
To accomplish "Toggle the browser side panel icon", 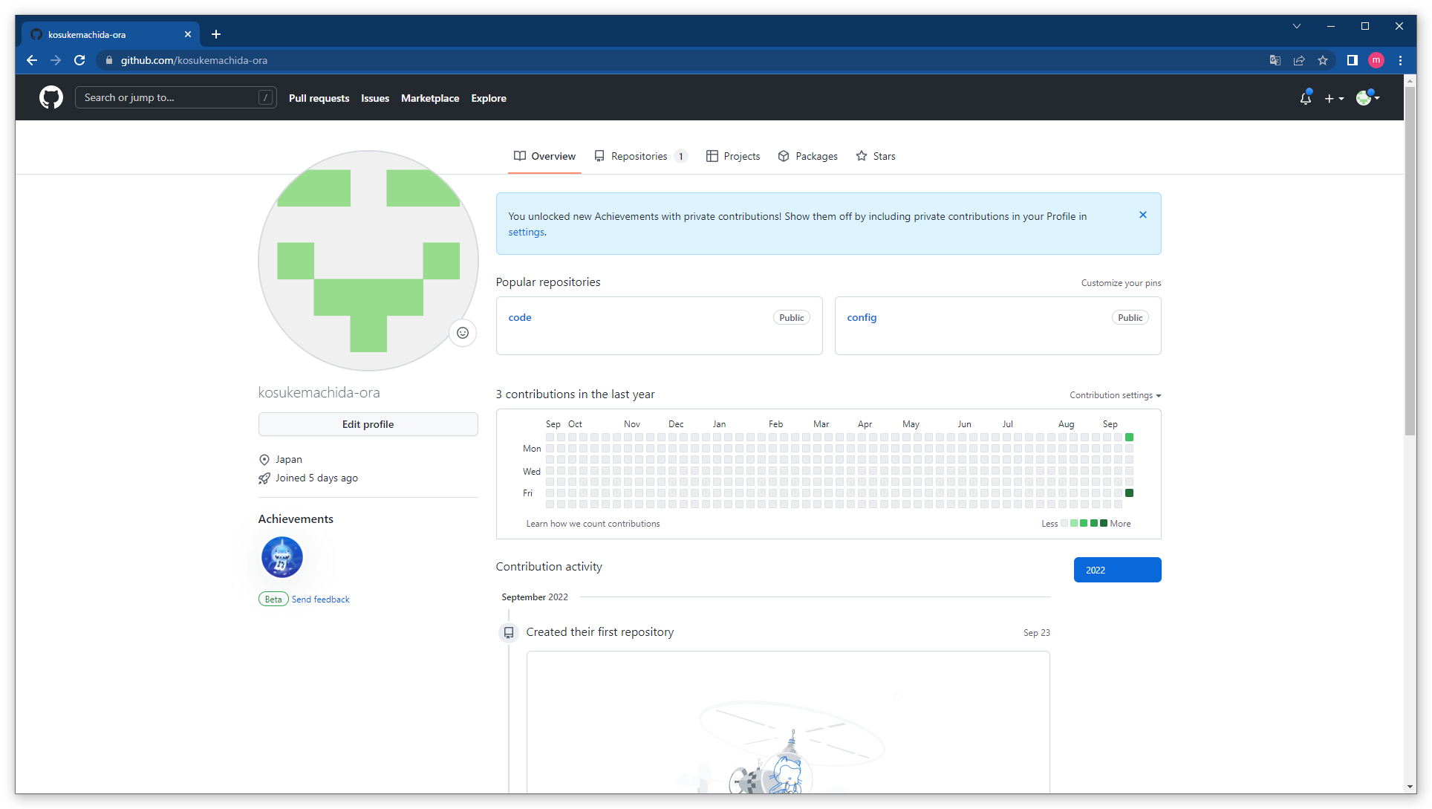I will point(1353,60).
